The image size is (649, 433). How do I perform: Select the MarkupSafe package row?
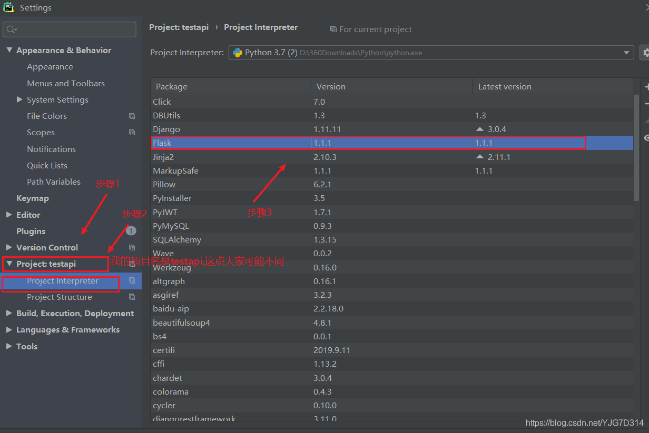tap(392, 170)
